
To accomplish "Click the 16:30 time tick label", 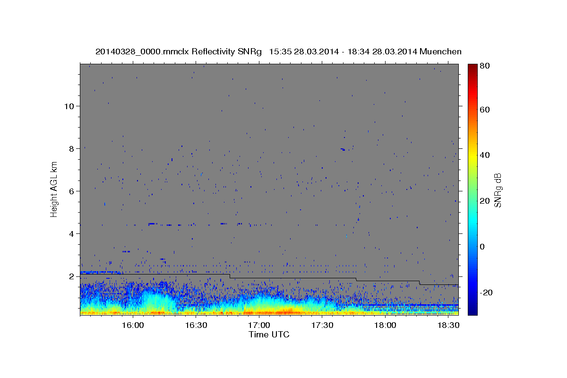I will tap(196, 326).
